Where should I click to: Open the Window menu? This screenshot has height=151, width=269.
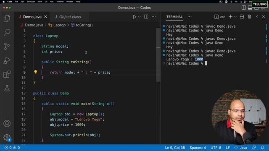[x=70, y=2]
